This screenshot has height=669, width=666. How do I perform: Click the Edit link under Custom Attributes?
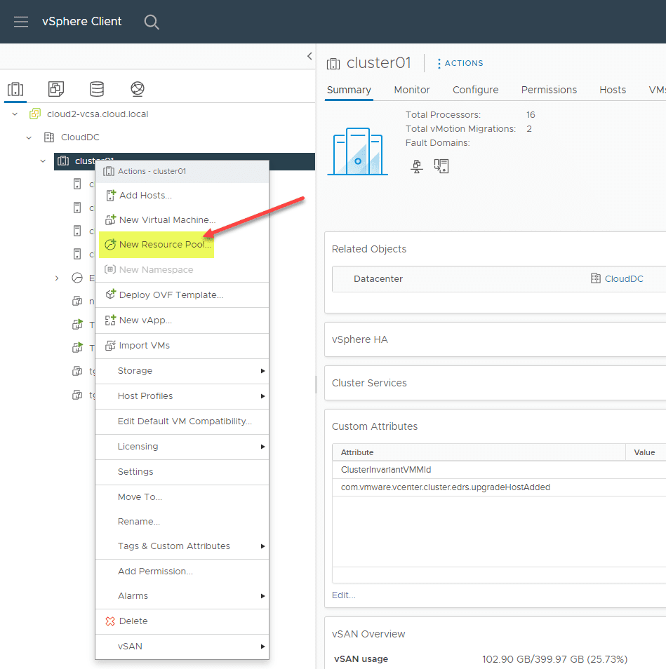pyautogui.click(x=344, y=595)
